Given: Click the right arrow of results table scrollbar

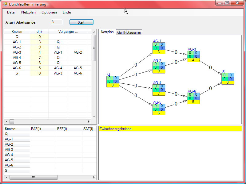Looking at the screenshot, I should tap(95, 178).
